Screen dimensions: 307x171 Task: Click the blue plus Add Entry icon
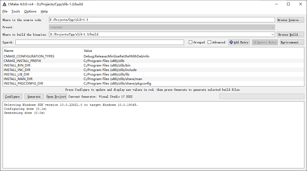click(231, 42)
